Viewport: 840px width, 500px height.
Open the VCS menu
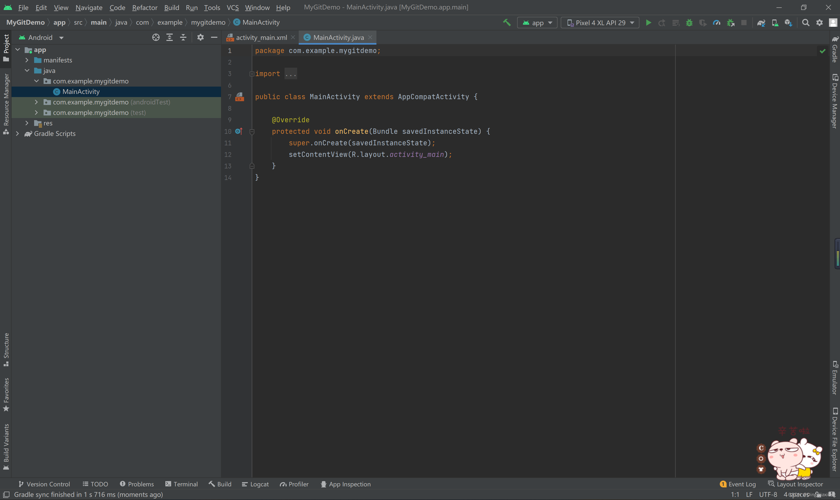click(x=233, y=7)
